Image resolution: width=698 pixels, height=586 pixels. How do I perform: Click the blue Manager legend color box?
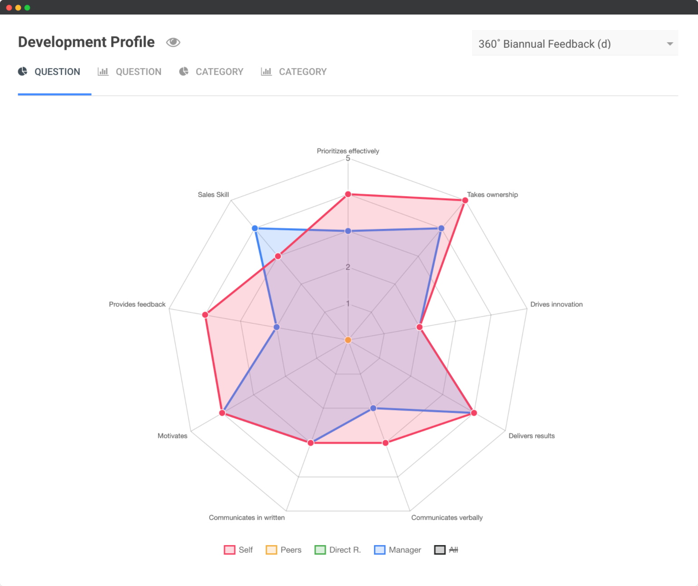tap(379, 550)
